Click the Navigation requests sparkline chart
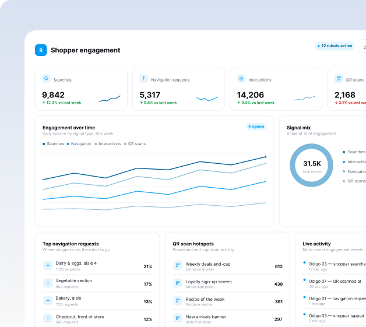The image size is (366, 327). coord(207,99)
